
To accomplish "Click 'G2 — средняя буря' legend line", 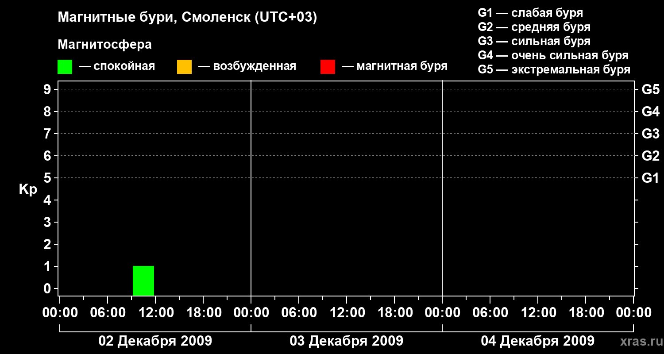I will pos(534,27).
